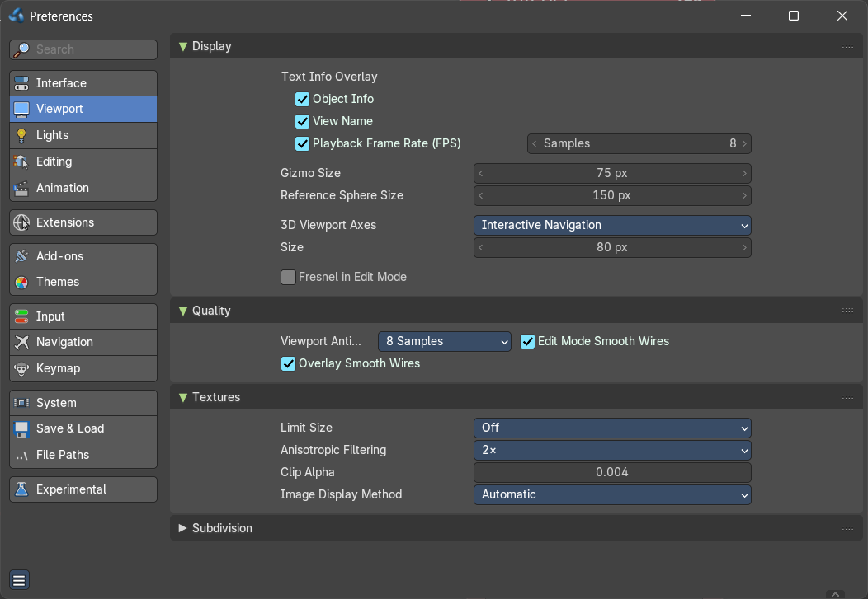Collapse the Textures panel
This screenshot has height=599, width=868.
182,397
